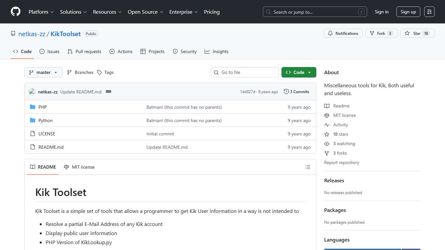Toggle the README outline list view

308,167
